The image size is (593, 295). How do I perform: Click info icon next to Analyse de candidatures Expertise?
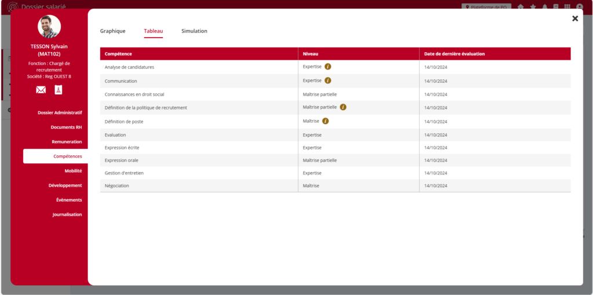tap(328, 67)
